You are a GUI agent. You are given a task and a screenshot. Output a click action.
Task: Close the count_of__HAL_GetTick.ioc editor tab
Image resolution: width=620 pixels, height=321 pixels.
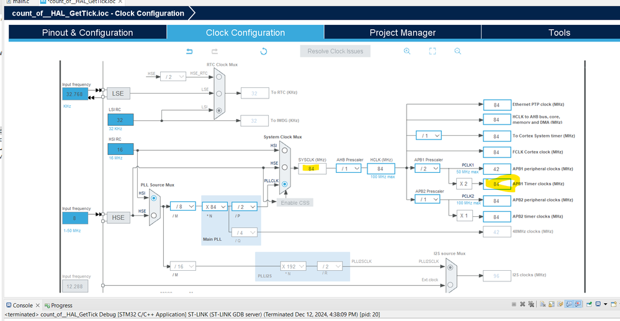click(120, 2)
